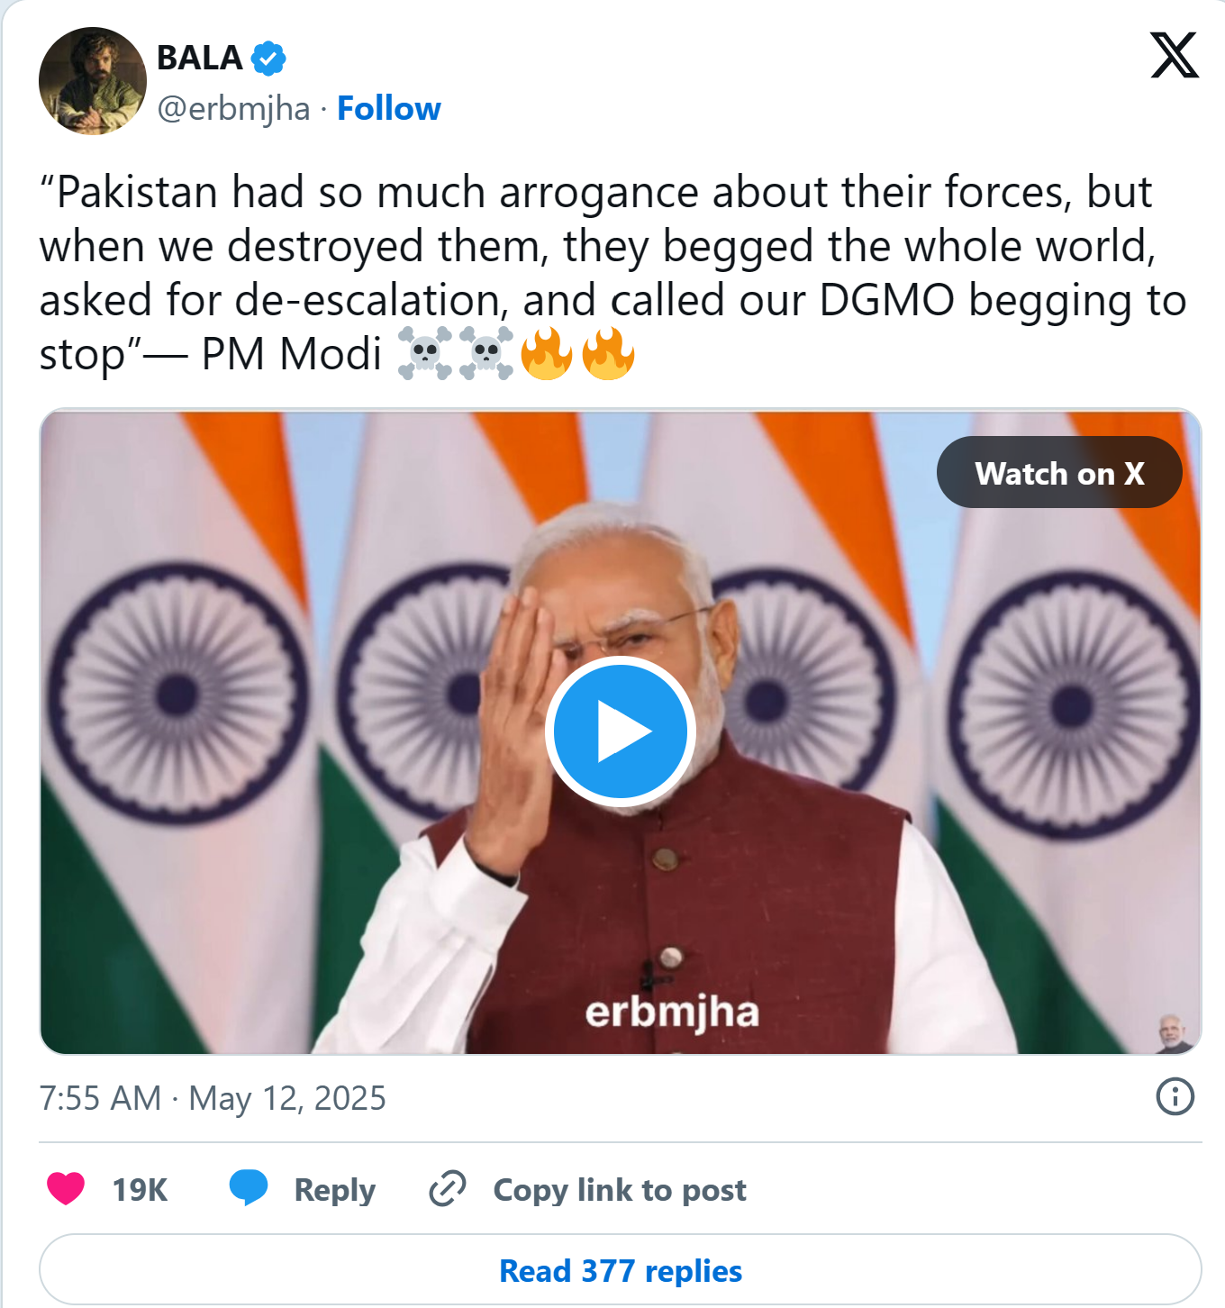
Task: Click the blue verified badge beside BALA
Action: [268, 59]
